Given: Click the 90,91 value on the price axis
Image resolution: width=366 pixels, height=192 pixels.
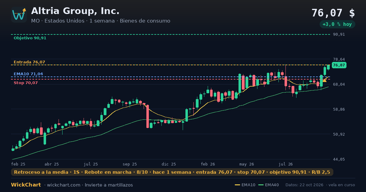Looking at the screenshot, I should (x=339, y=34).
